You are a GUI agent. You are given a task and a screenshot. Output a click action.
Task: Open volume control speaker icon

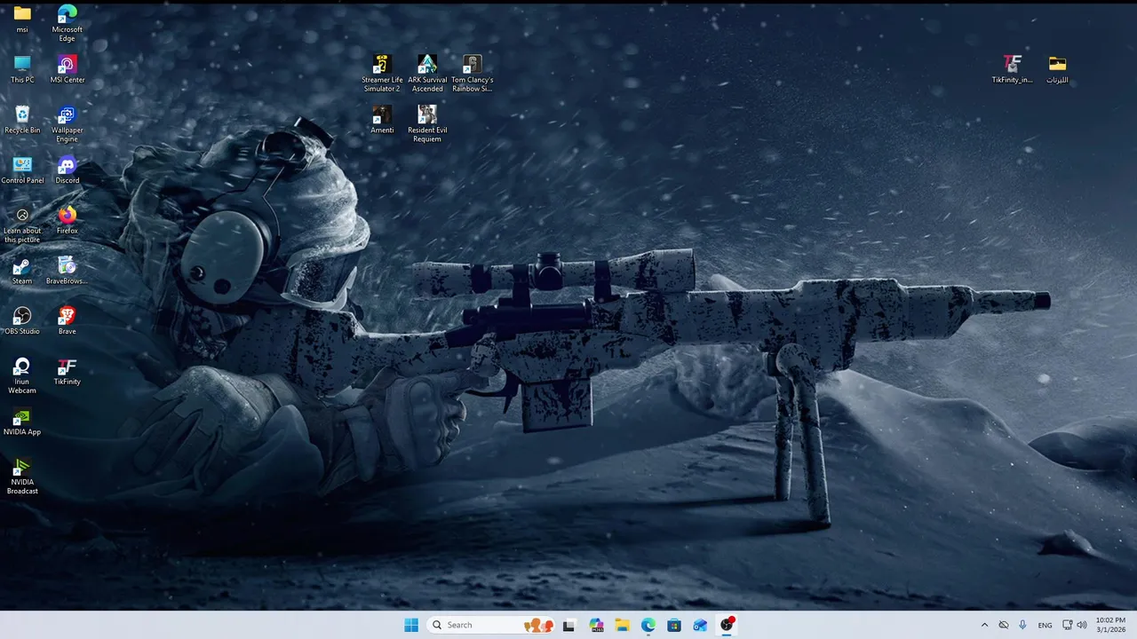click(x=1082, y=625)
